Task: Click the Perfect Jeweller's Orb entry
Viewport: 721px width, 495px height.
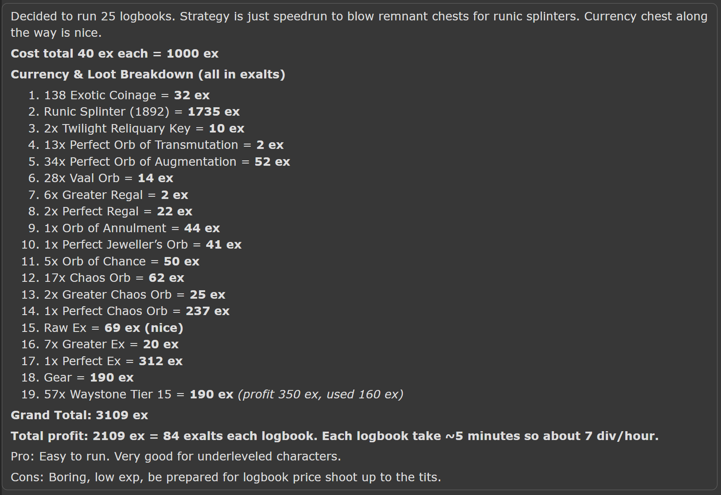Action: (143, 245)
